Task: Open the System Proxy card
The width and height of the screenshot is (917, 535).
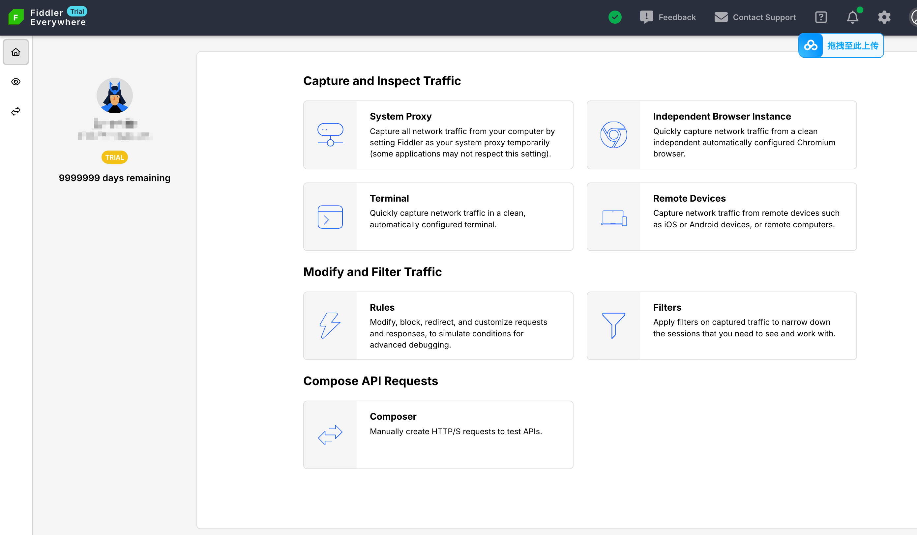Action: [x=438, y=135]
